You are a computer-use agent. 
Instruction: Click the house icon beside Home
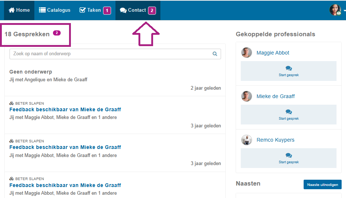(x=11, y=10)
